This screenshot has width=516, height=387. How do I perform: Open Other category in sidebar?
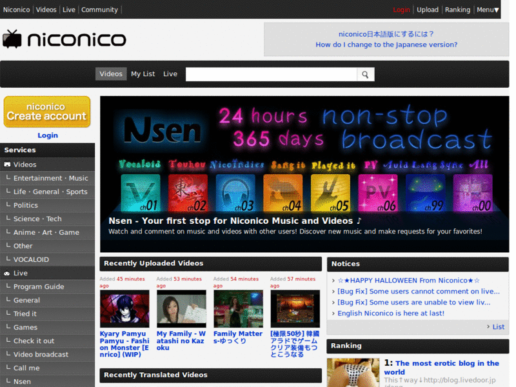[x=23, y=246]
